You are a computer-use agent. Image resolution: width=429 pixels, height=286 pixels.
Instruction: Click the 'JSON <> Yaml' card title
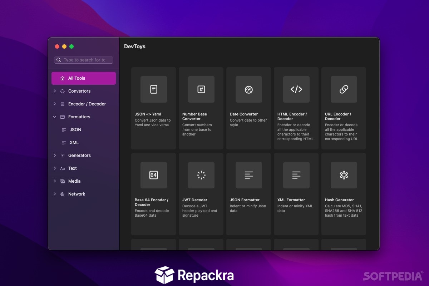tap(148, 114)
